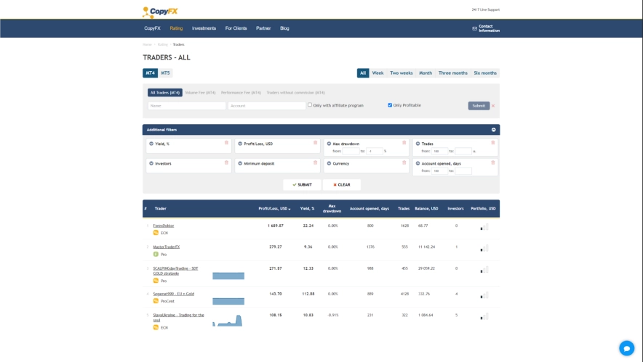
Task: Expand the Minimum deposit filter
Action: 240,163
